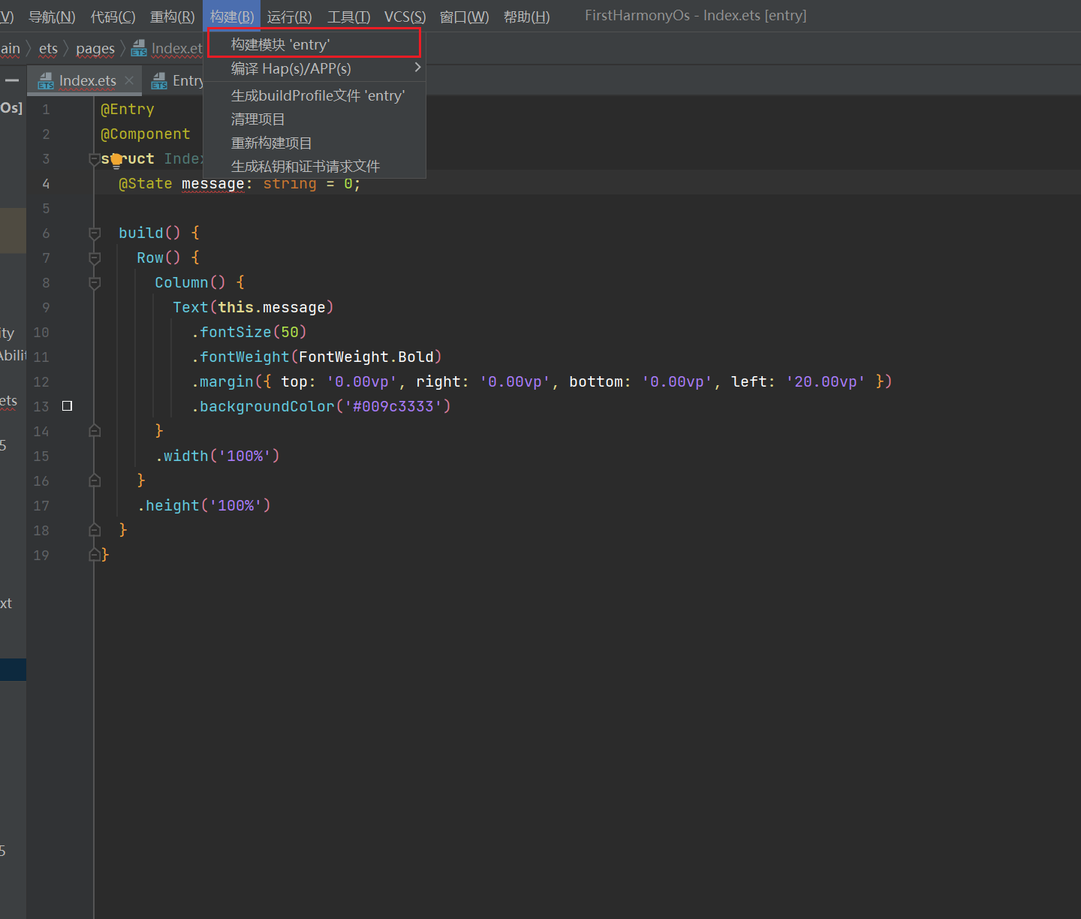Screen dimensions: 1081x919
Task: Collapse Column() fold marker on line 8
Action: [x=95, y=282]
